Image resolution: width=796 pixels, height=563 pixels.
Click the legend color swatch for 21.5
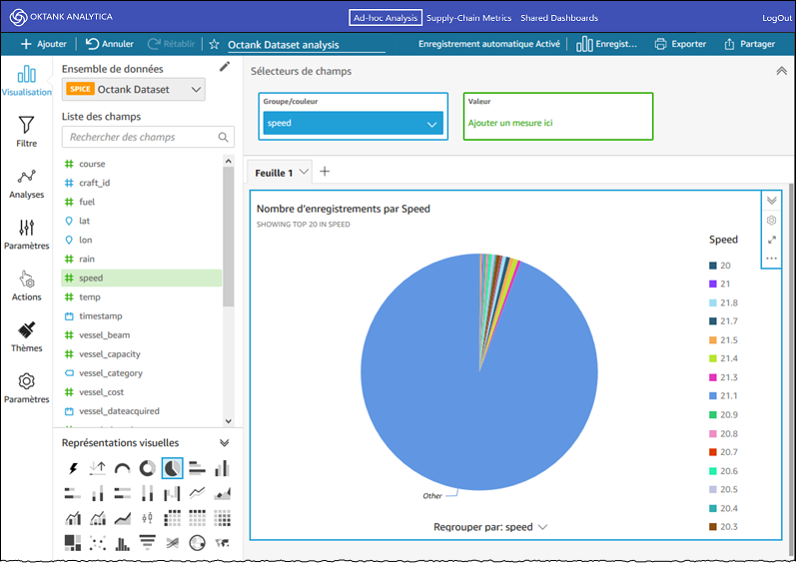click(x=713, y=339)
